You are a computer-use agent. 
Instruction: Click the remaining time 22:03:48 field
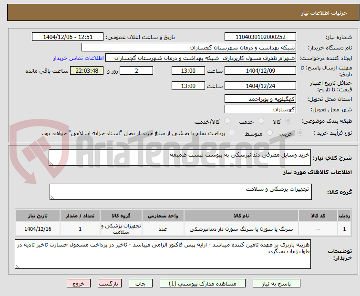coord(87,70)
